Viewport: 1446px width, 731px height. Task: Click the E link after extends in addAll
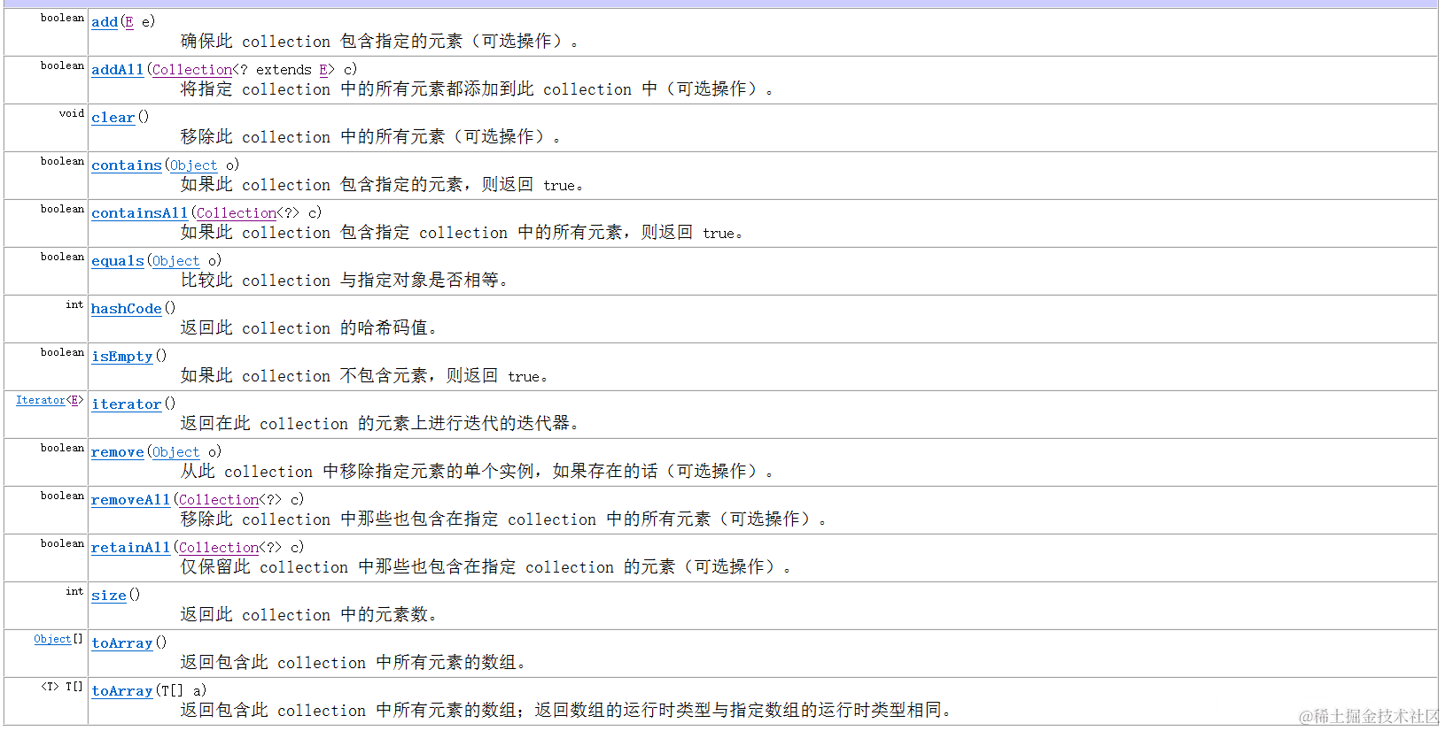click(324, 70)
